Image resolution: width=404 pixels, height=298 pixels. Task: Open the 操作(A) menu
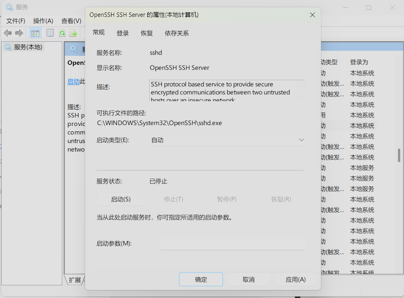(x=43, y=21)
